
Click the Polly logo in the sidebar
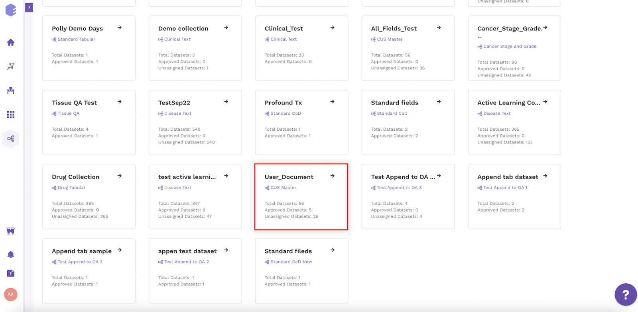pyautogui.click(x=11, y=10)
